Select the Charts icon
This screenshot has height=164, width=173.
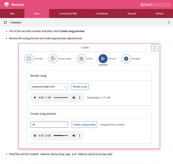tap(81, 59)
